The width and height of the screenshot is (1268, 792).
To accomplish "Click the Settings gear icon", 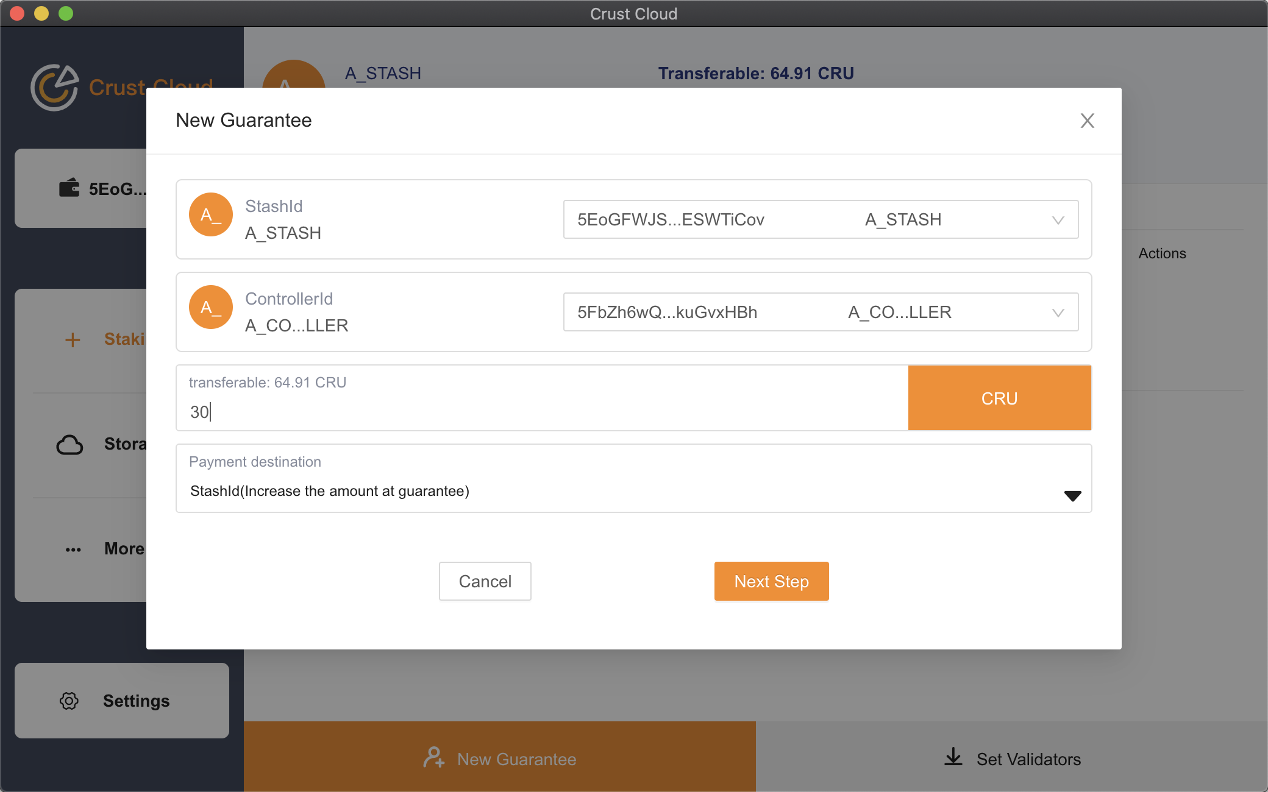I will (69, 701).
